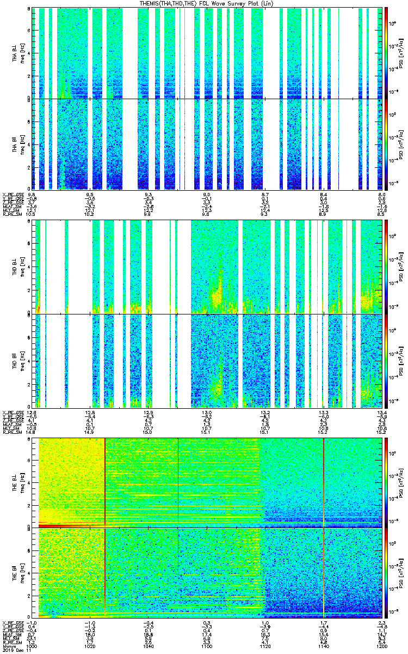Click the '1200' time tick label

point(381,646)
